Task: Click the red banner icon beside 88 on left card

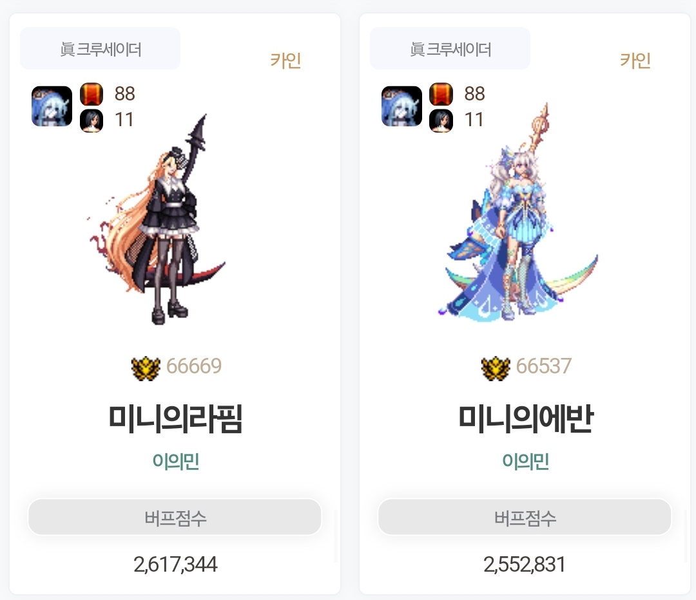Action: click(x=92, y=94)
